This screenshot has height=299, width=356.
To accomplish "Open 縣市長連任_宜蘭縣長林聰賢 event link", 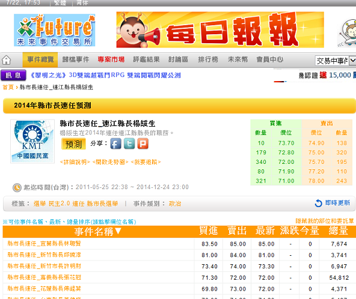I will pyautogui.click(x=44, y=243).
